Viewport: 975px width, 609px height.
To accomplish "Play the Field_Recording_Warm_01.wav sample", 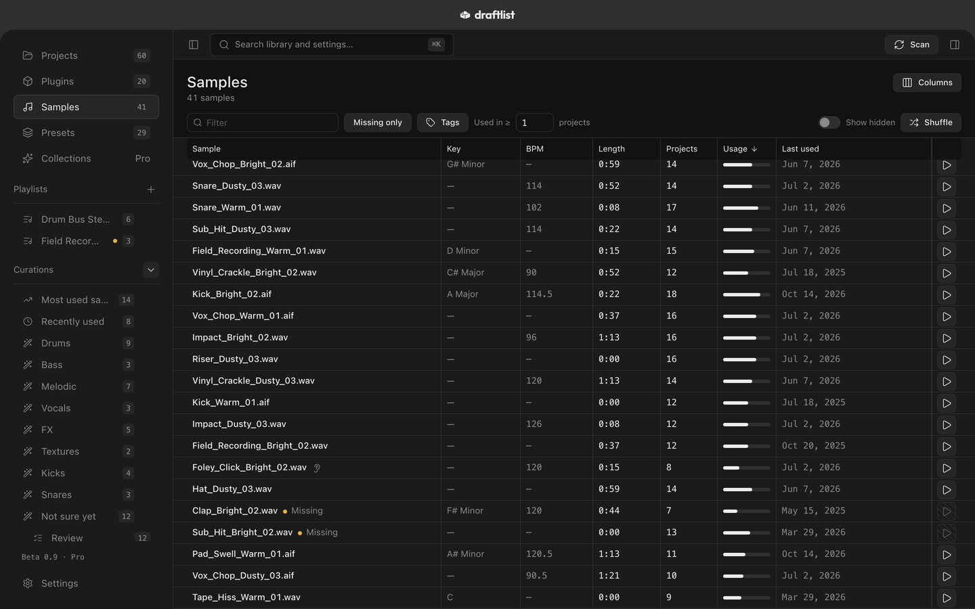I will tap(947, 252).
